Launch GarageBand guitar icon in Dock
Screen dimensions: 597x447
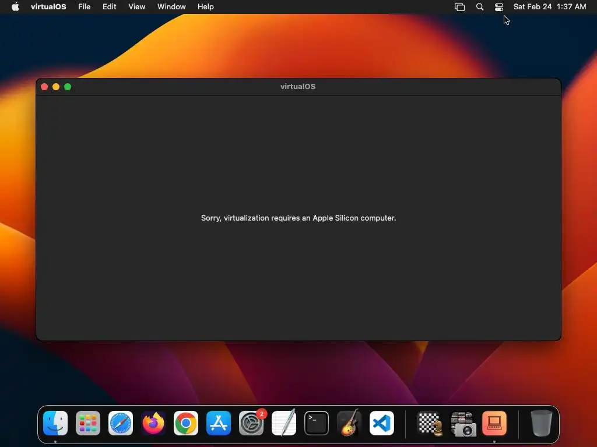coord(349,423)
